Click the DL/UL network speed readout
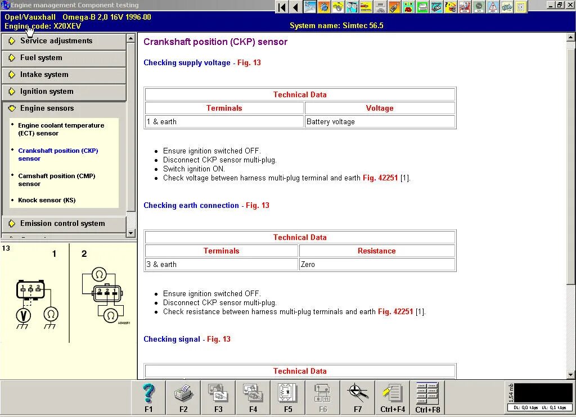This screenshot has height=417, width=576. (x=541, y=407)
